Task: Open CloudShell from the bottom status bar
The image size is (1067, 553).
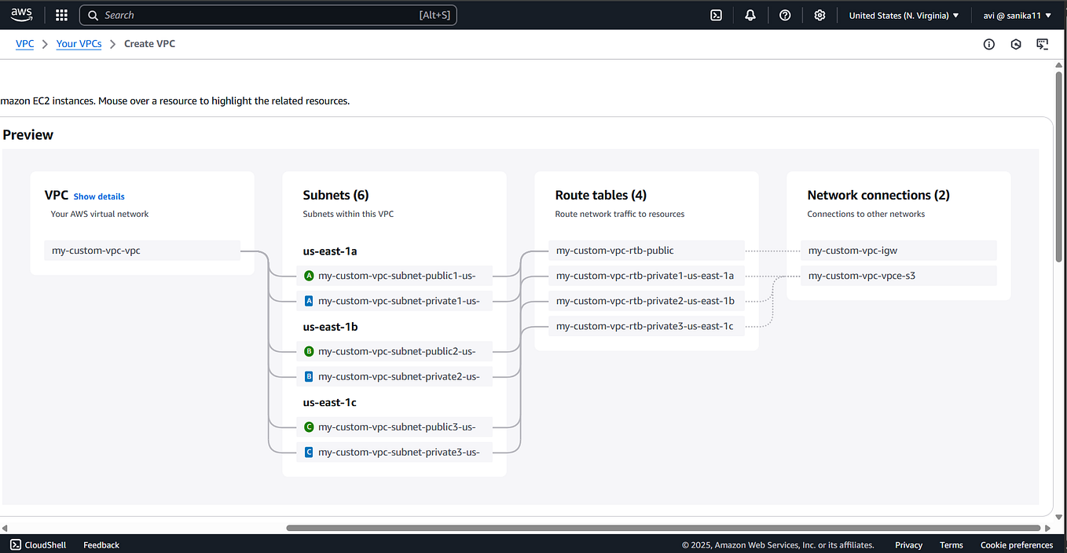Action: [38, 544]
